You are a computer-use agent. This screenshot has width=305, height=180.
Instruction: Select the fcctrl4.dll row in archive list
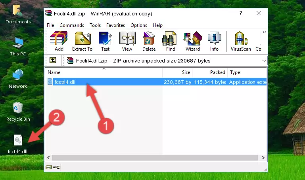pos(157,82)
